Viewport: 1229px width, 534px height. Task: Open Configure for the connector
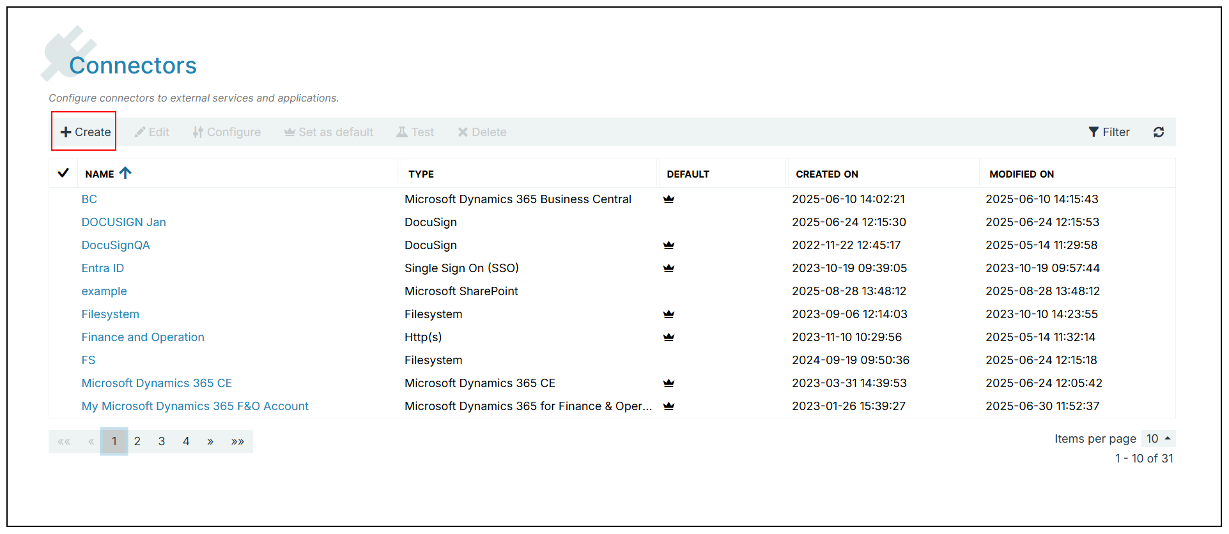pos(227,132)
